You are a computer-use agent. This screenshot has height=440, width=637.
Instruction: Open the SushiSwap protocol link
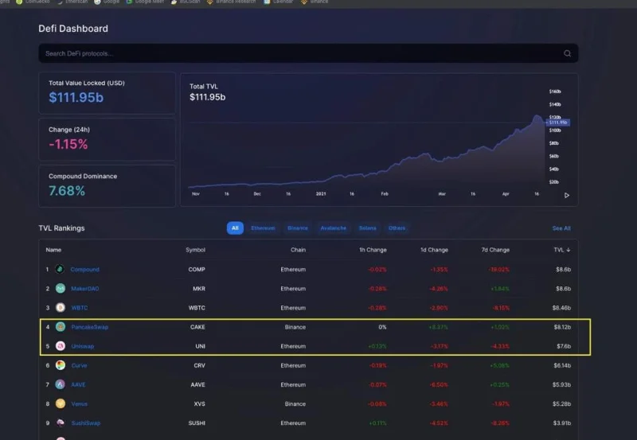(x=85, y=423)
